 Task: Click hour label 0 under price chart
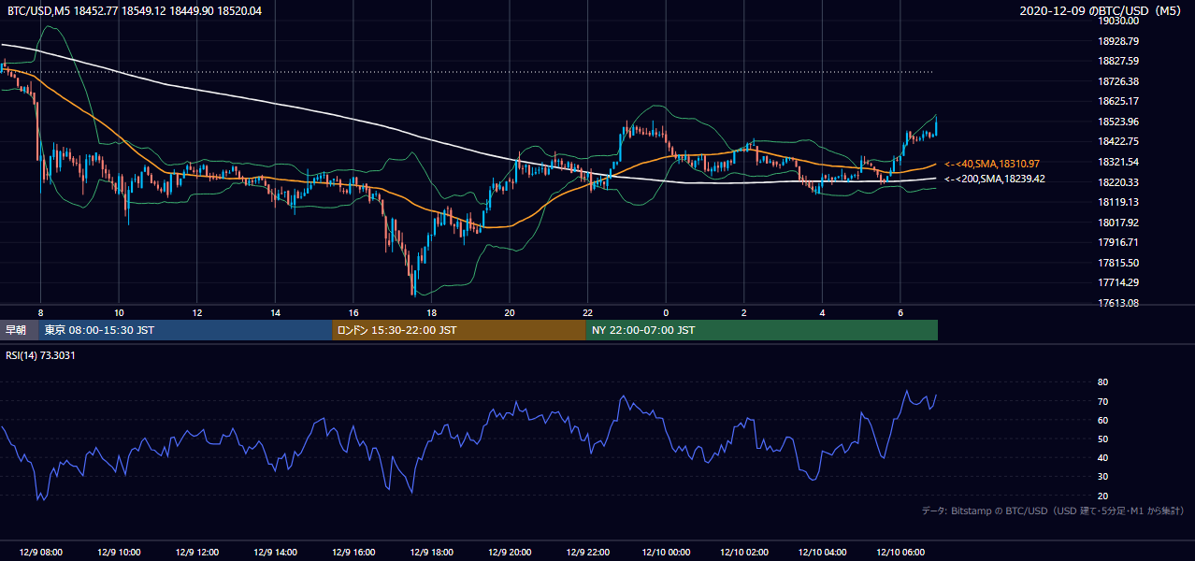click(x=666, y=312)
